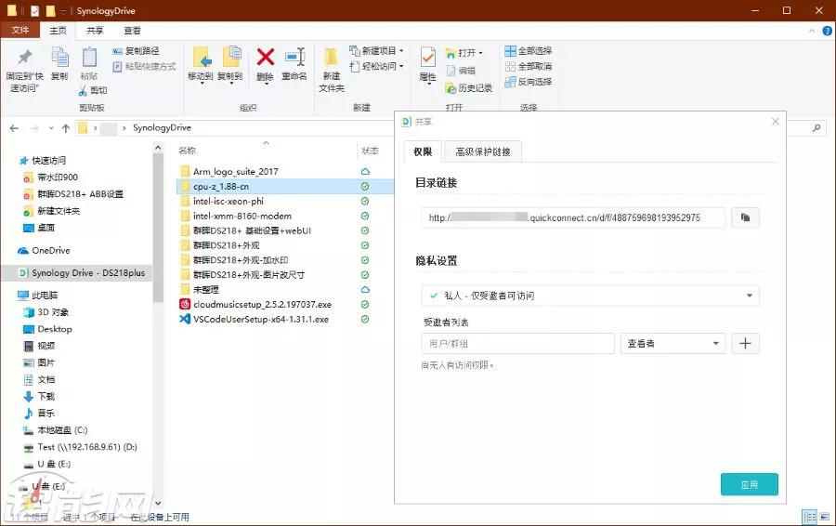
Task: Switch to large icons view in status bar
Action: tap(824, 517)
